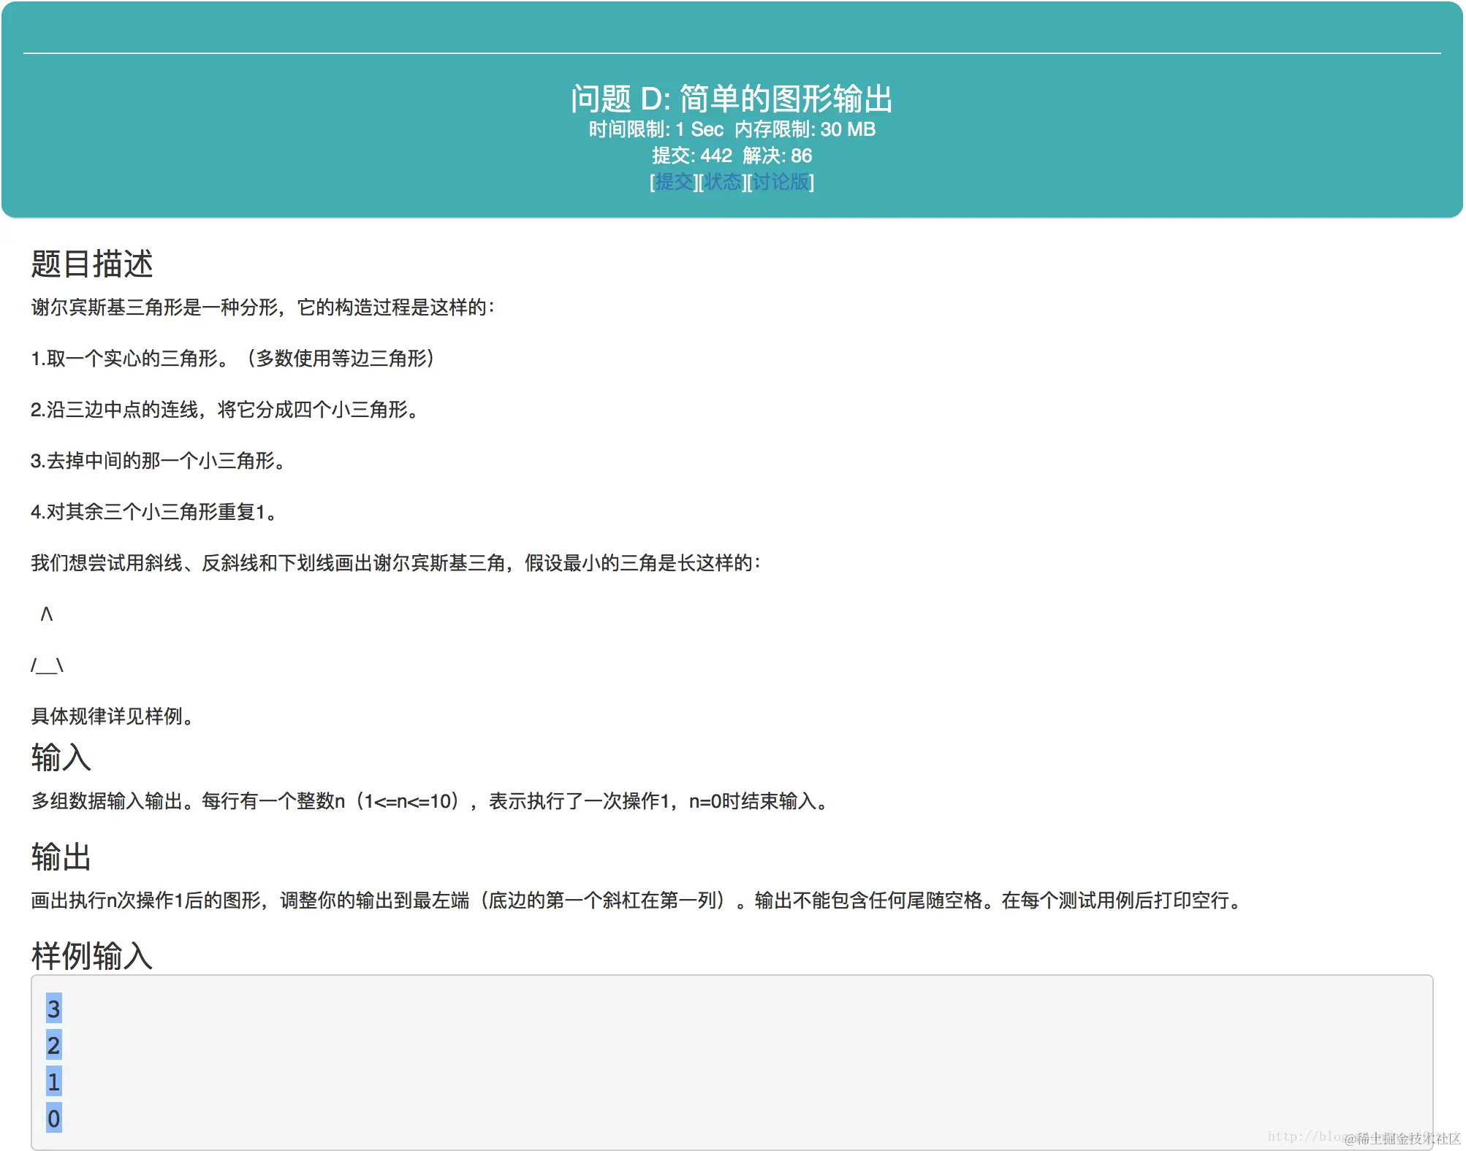Click the /\ triangle top figure
The image size is (1466, 1151).
point(47,614)
